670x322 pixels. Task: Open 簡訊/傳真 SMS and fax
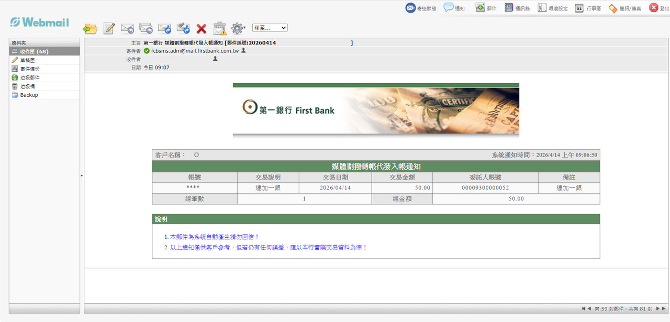(624, 8)
